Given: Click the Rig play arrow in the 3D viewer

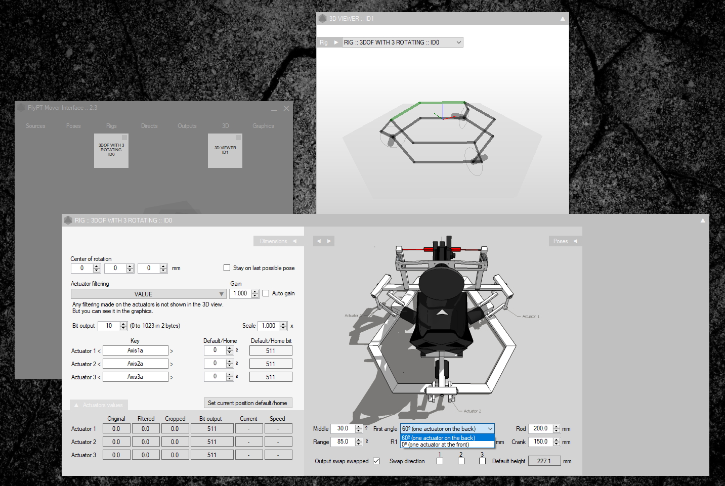Looking at the screenshot, I should pyautogui.click(x=336, y=42).
